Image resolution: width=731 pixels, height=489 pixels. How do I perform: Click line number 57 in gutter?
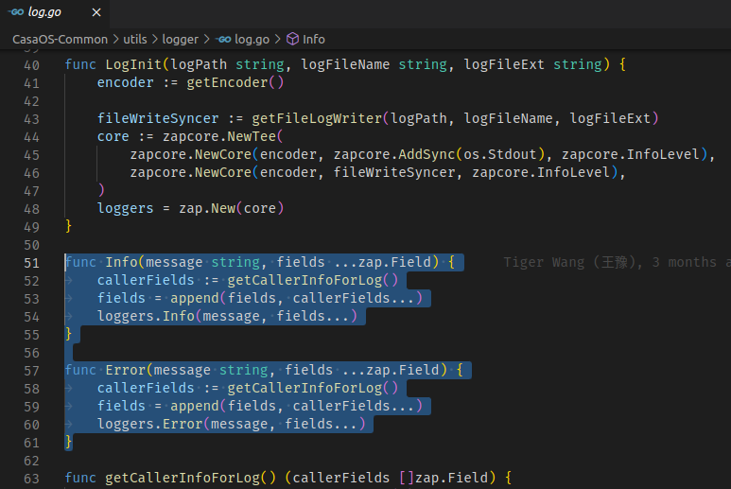pyautogui.click(x=32, y=371)
